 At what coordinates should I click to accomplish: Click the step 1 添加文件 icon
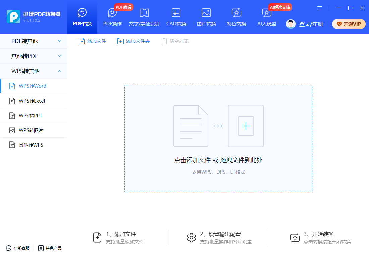click(97, 237)
